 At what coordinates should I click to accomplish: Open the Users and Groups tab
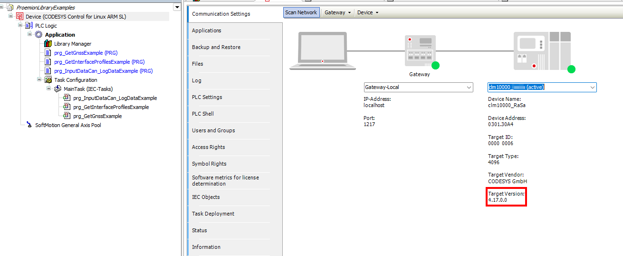coord(213,130)
